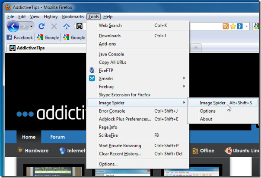Open the Bookmarks menu
Viewport: 261px width, 178px height.
coord(73,17)
